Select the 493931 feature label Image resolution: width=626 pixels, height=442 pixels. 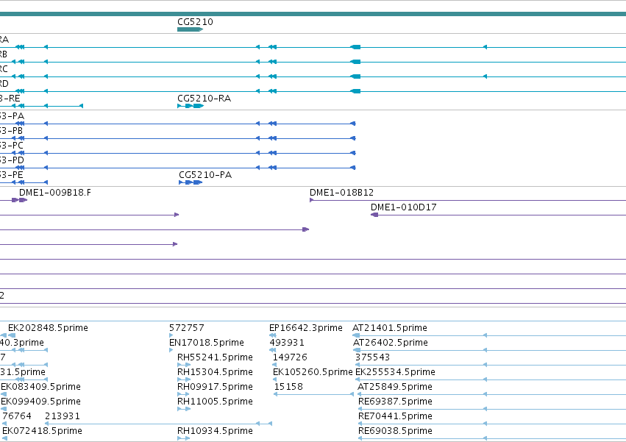[x=287, y=343]
